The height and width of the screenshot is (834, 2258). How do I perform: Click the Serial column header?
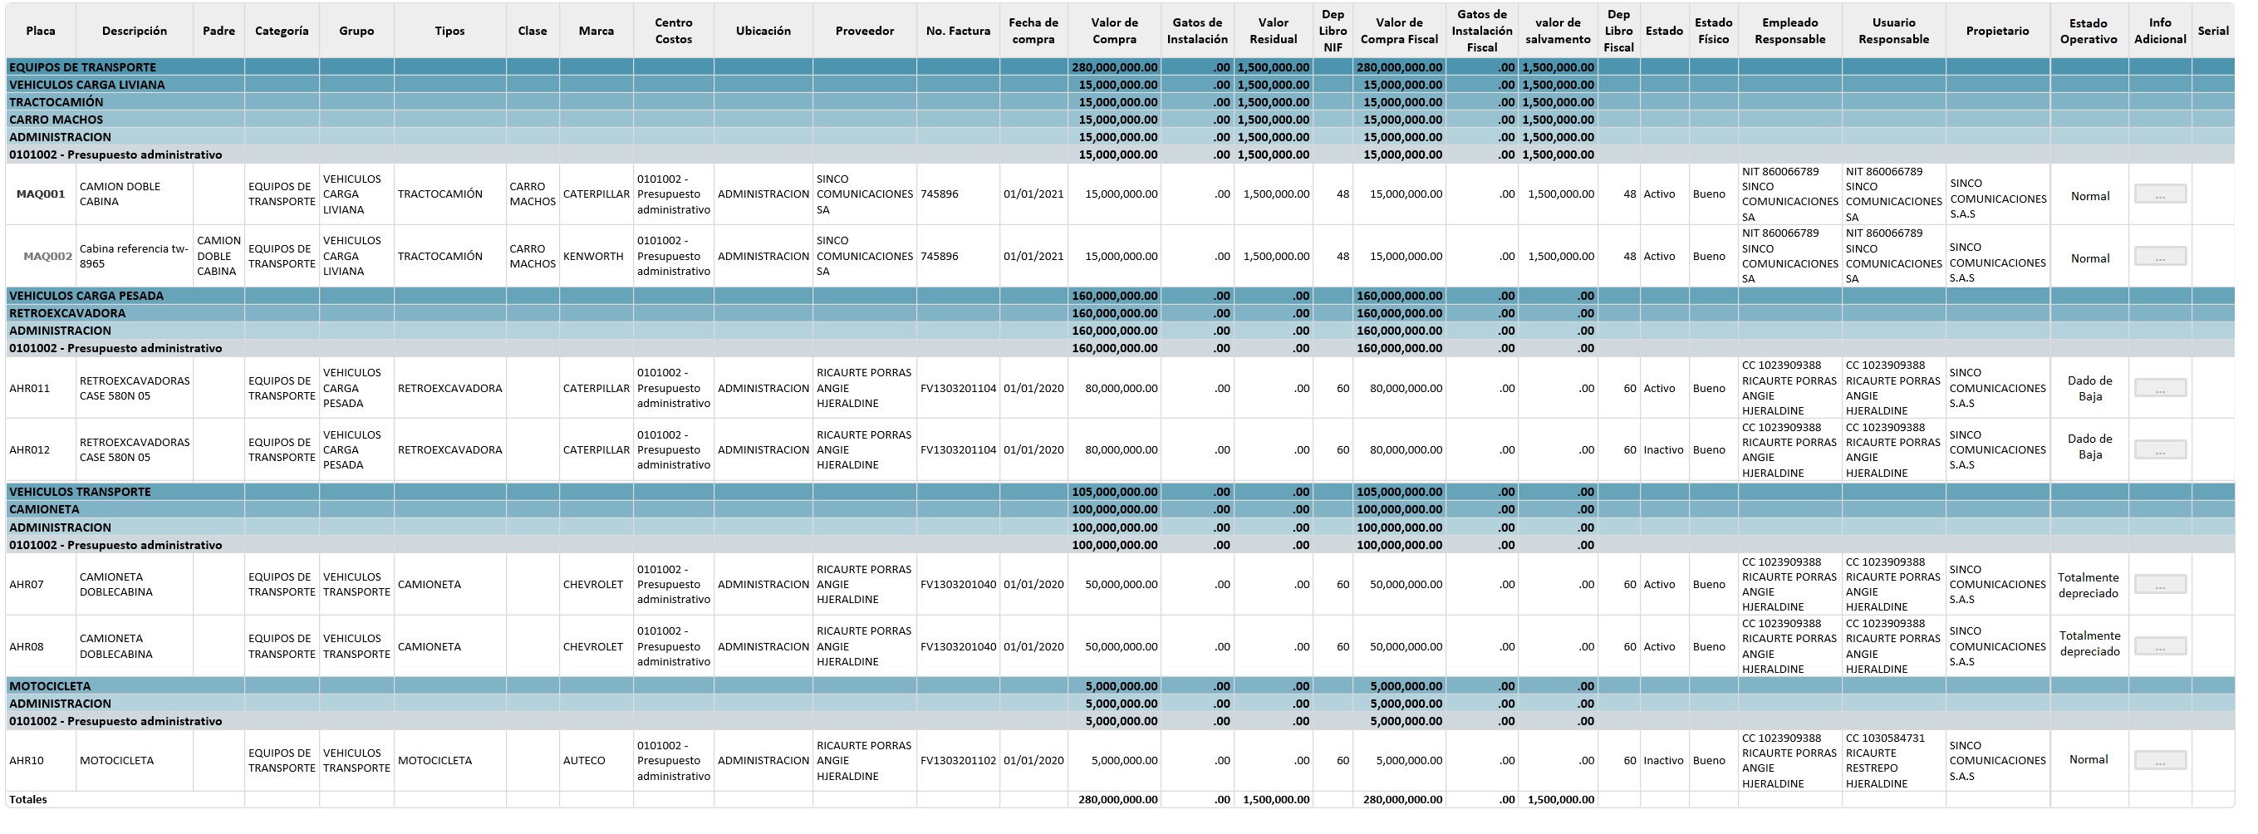[2213, 31]
